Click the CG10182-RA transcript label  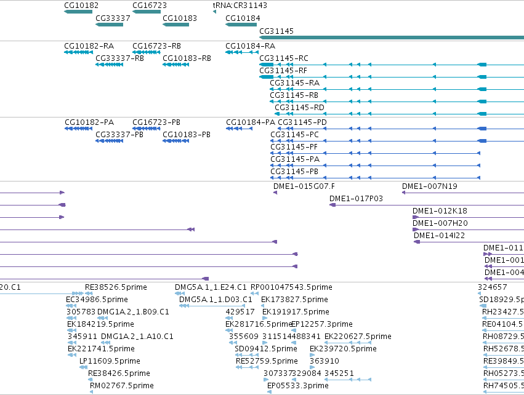(x=89, y=46)
